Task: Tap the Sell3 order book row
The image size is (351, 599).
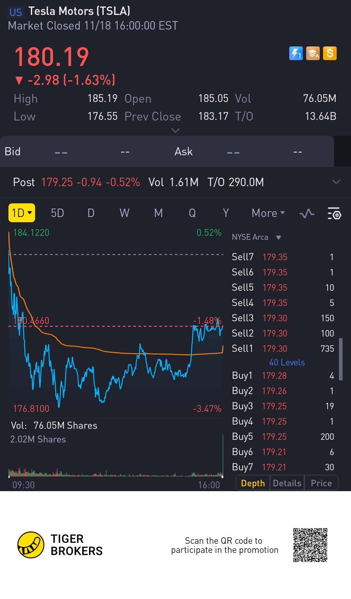Action: click(283, 318)
